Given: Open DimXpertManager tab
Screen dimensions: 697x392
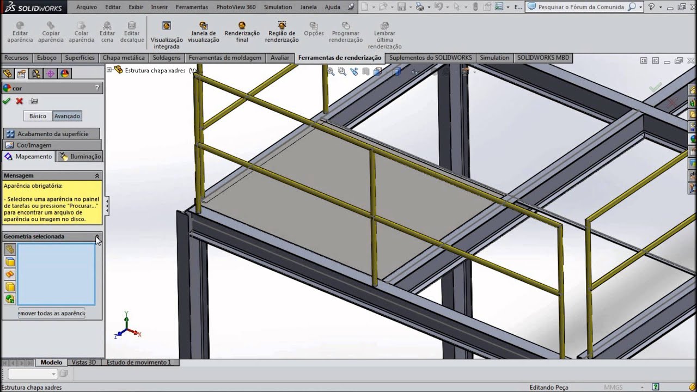Looking at the screenshot, I should click(x=51, y=74).
